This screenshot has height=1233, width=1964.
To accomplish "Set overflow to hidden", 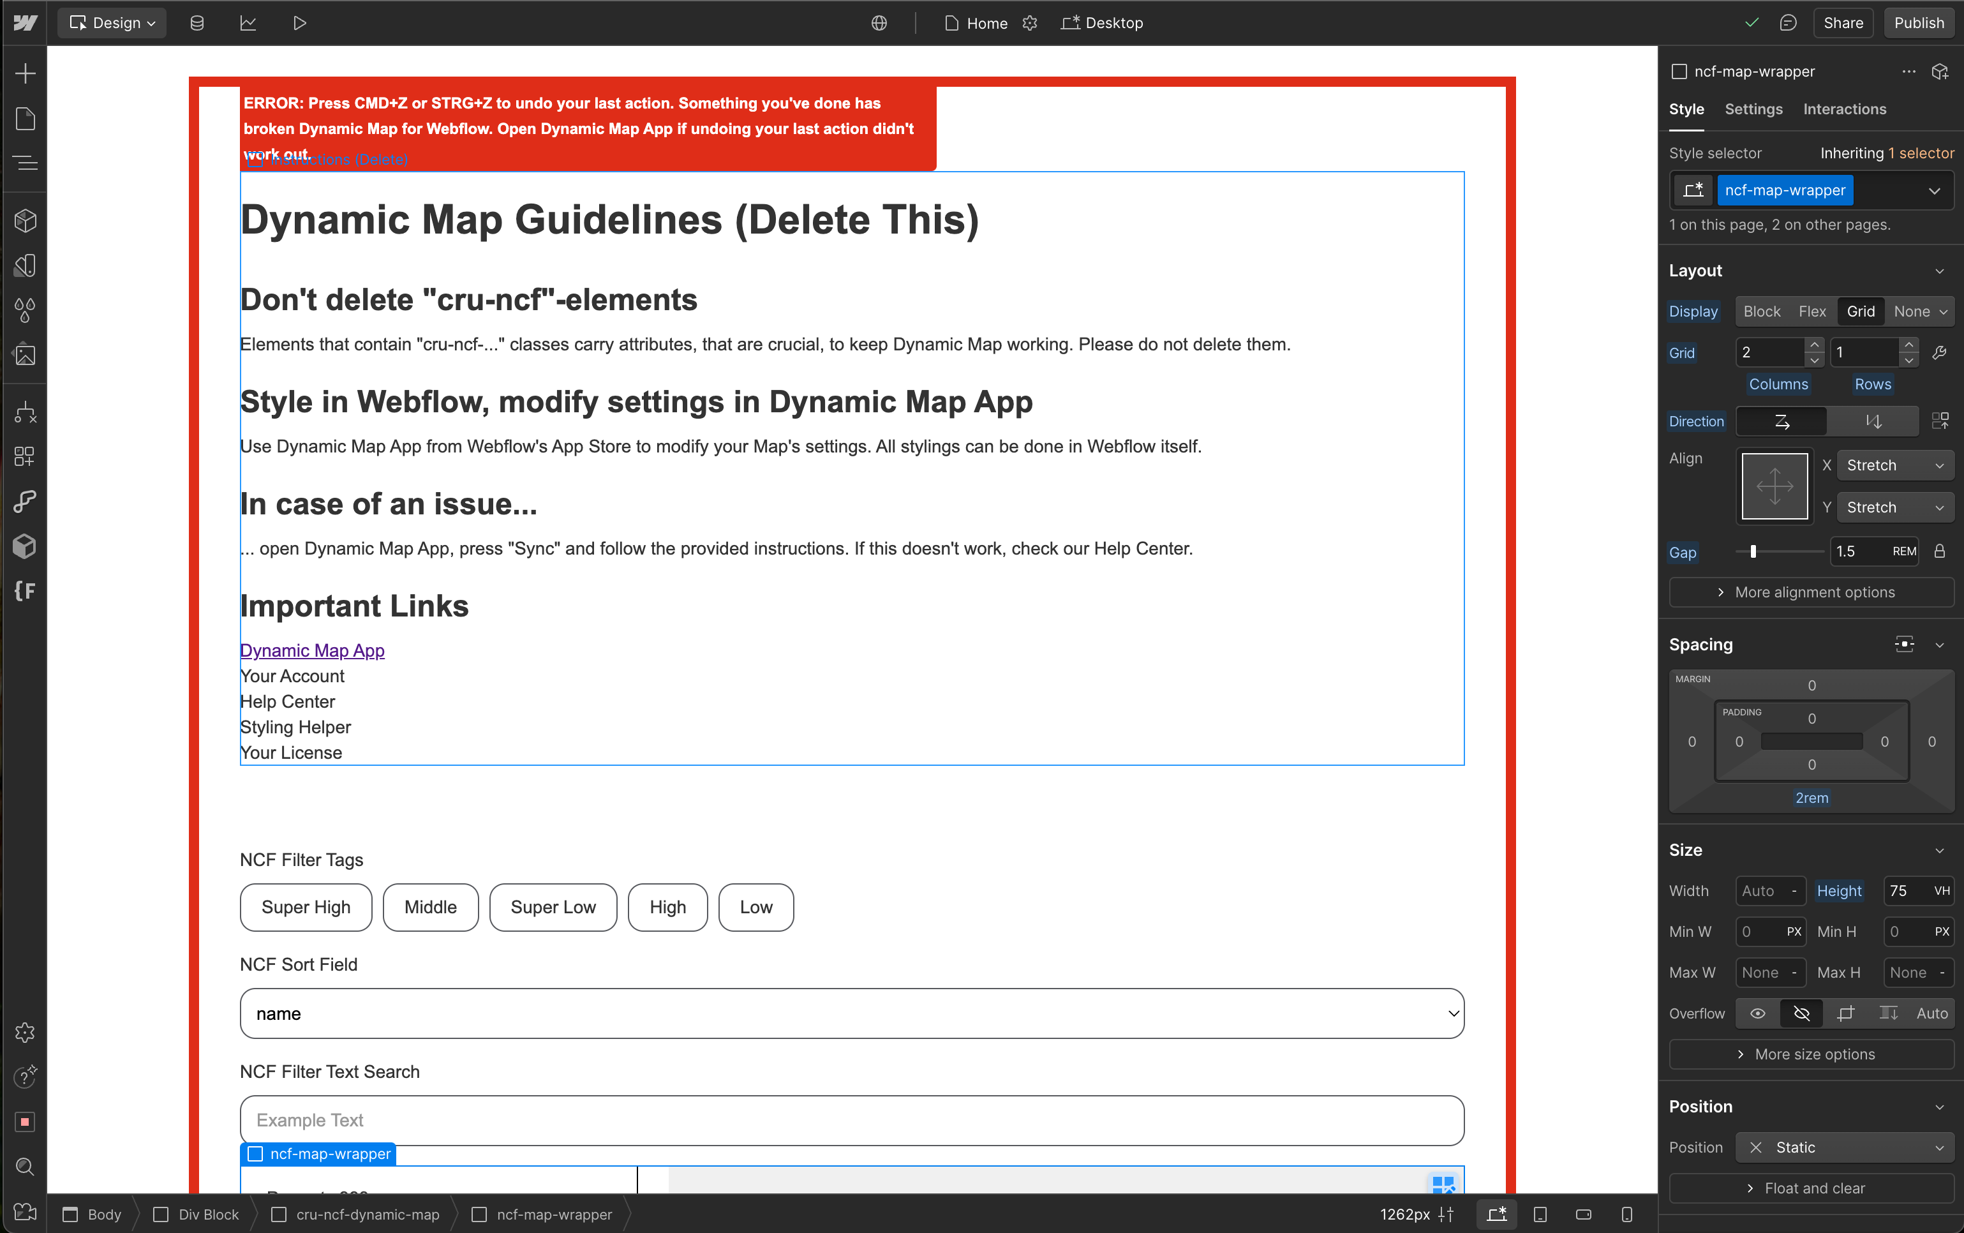I will [1802, 1013].
